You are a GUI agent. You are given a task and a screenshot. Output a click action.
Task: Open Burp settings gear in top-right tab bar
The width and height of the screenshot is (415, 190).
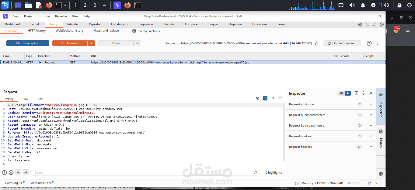coord(382,25)
